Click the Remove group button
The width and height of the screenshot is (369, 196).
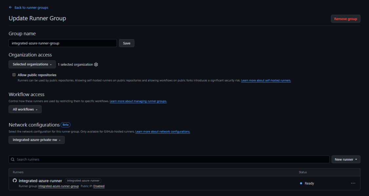pos(345,19)
